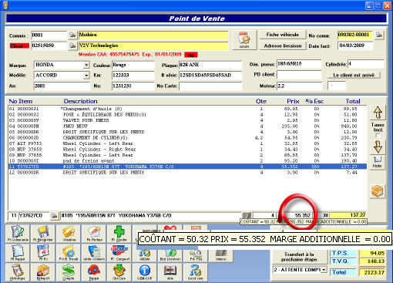Click the Good Year icon

tap(196, 272)
